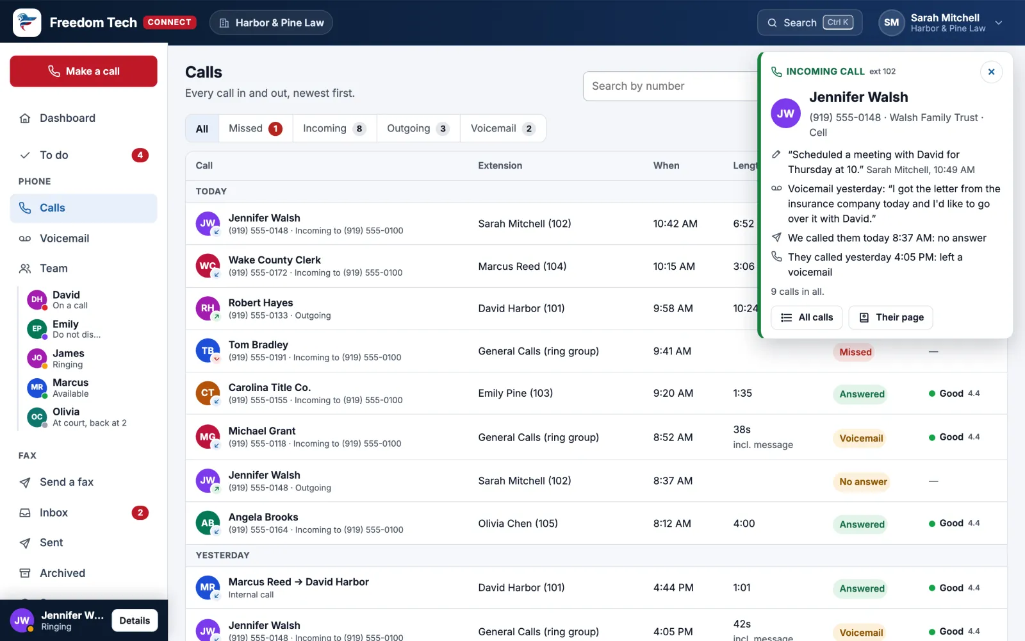This screenshot has height=641, width=1025.
Task: Open Archived faxes
Action: (x=83, y=573)
